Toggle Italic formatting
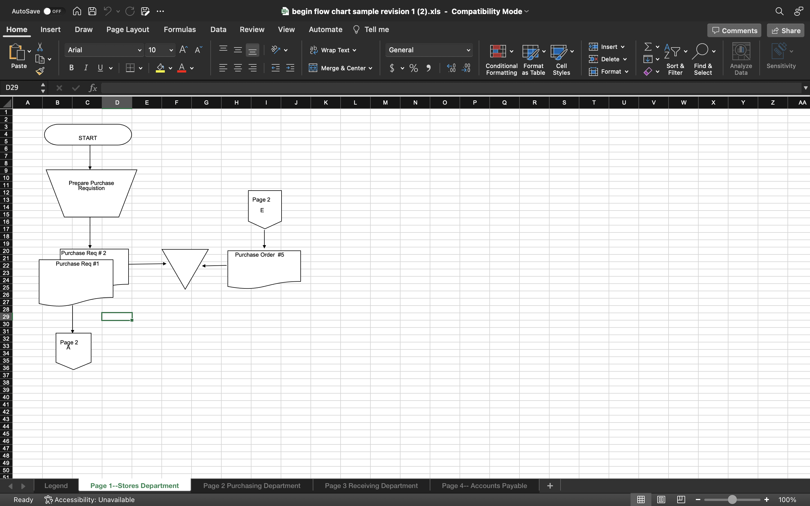Image resolution: width=810 pixels, height=506 pixels. (86, 68)
